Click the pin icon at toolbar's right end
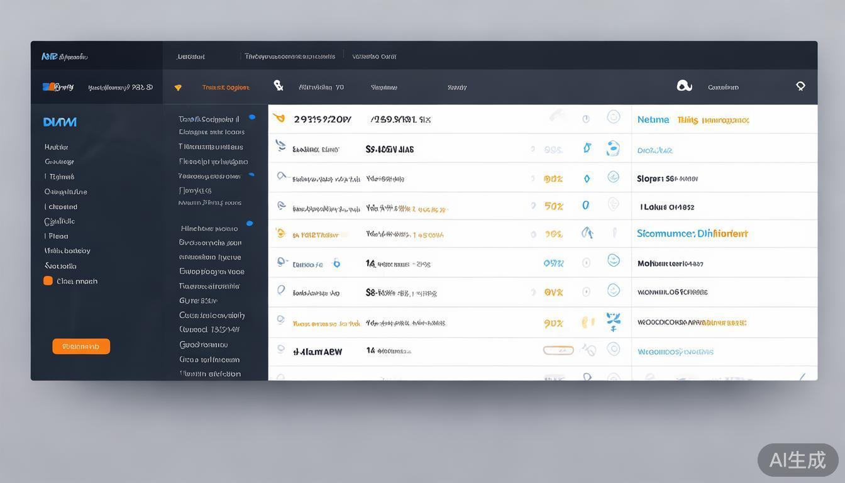Viewport: 845px width, 483px height. coord(800,86)
